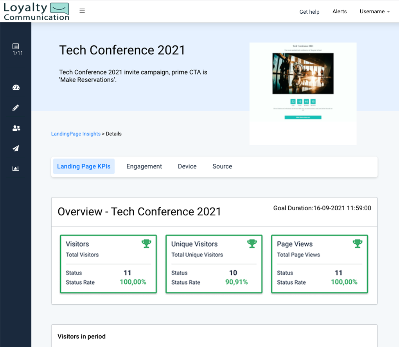Open the Alerts section

pos(339,11)
